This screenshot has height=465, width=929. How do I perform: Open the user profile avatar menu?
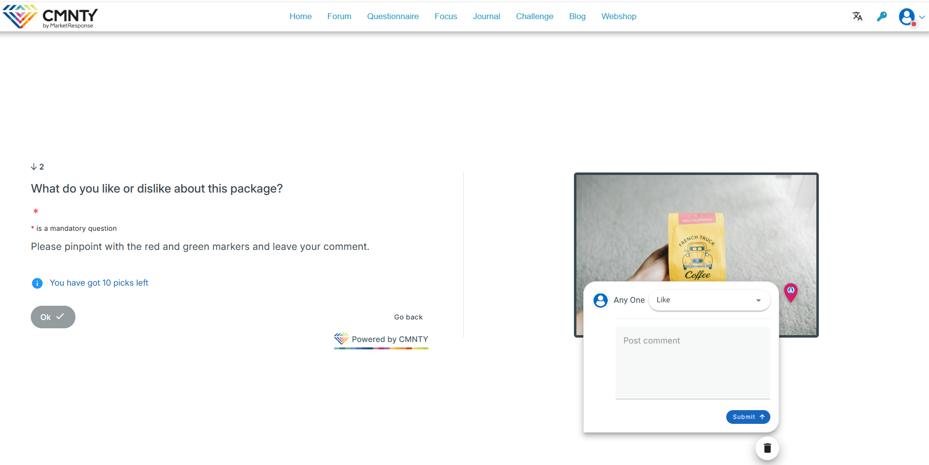[907, 17]
